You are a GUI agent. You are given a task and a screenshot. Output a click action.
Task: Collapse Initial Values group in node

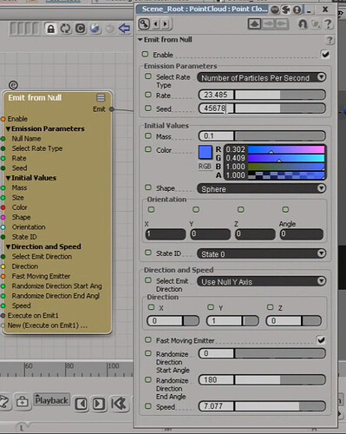pyautogui.click(x=9, y=178)
